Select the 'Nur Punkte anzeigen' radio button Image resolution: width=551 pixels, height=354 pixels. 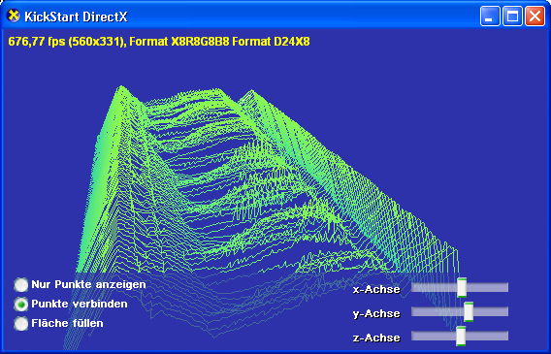[21, 285]
